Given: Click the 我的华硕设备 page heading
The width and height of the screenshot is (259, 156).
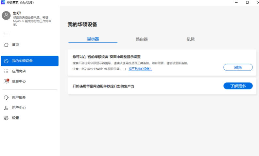Looking at the screenshot, I should [82, 25].
